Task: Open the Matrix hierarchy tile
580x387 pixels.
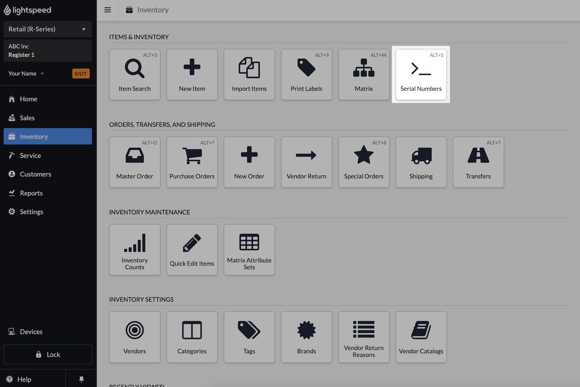Action: 364,74
